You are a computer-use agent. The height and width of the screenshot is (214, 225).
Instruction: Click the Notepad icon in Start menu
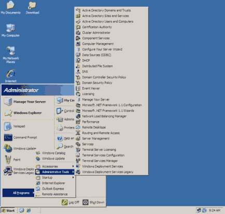8,126
